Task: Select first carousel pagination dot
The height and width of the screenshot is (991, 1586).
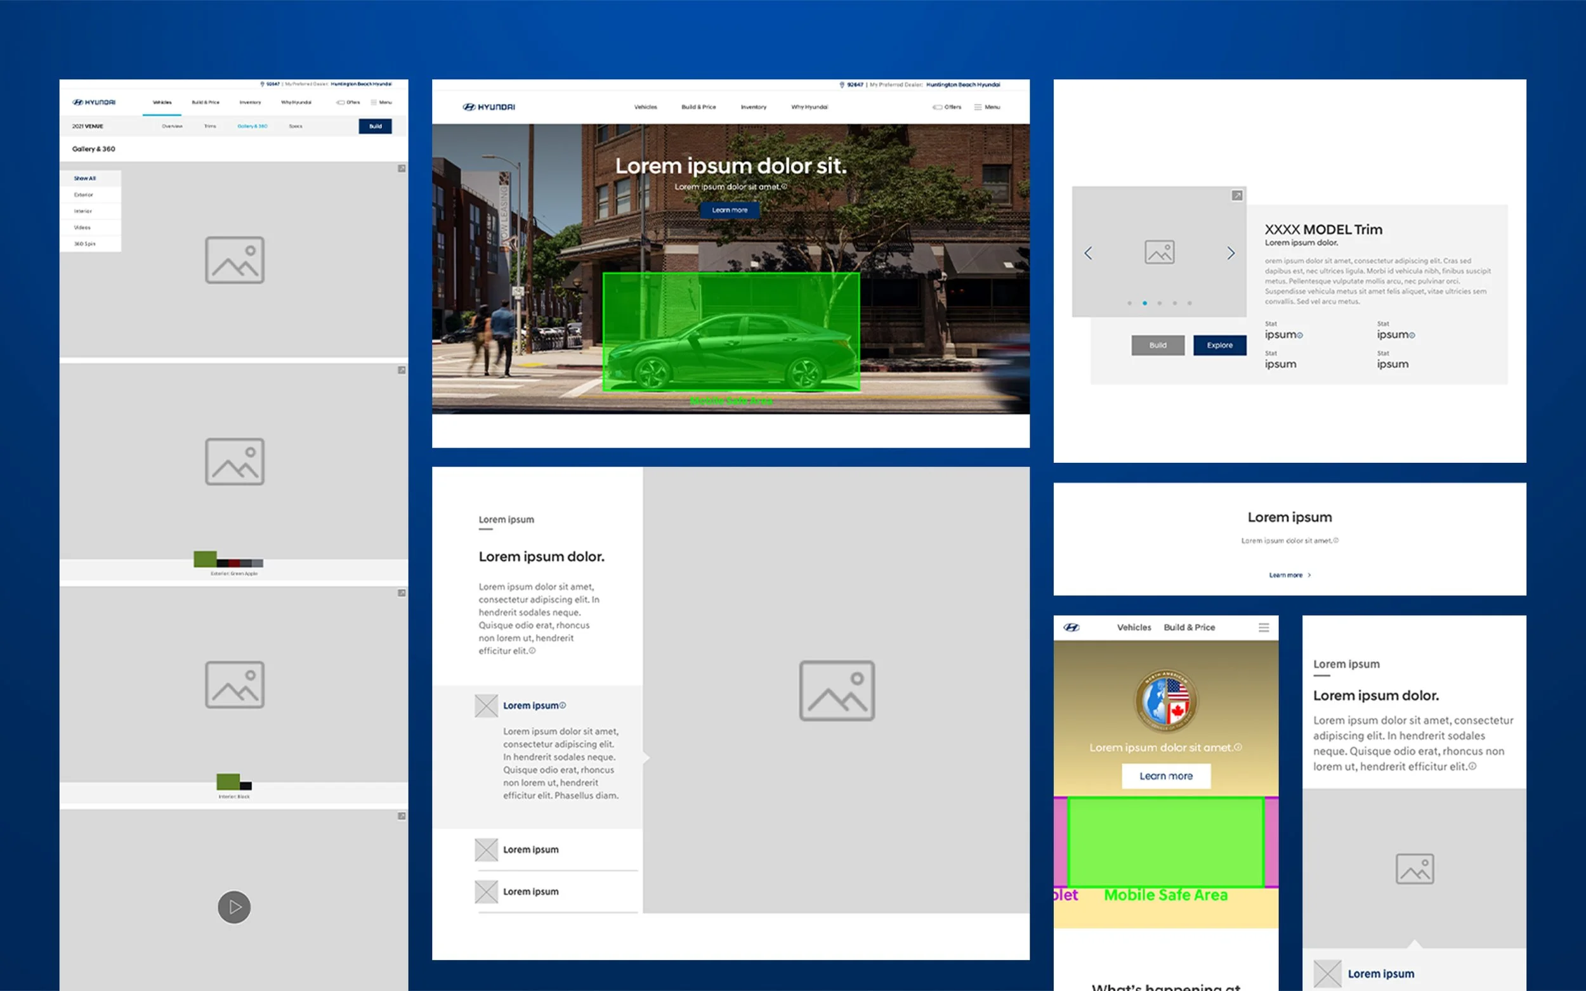Action: pyautogui.click(x=1130, y=303)
